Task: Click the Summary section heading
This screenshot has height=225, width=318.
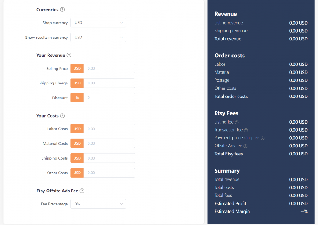Action: tap(227, 171)
